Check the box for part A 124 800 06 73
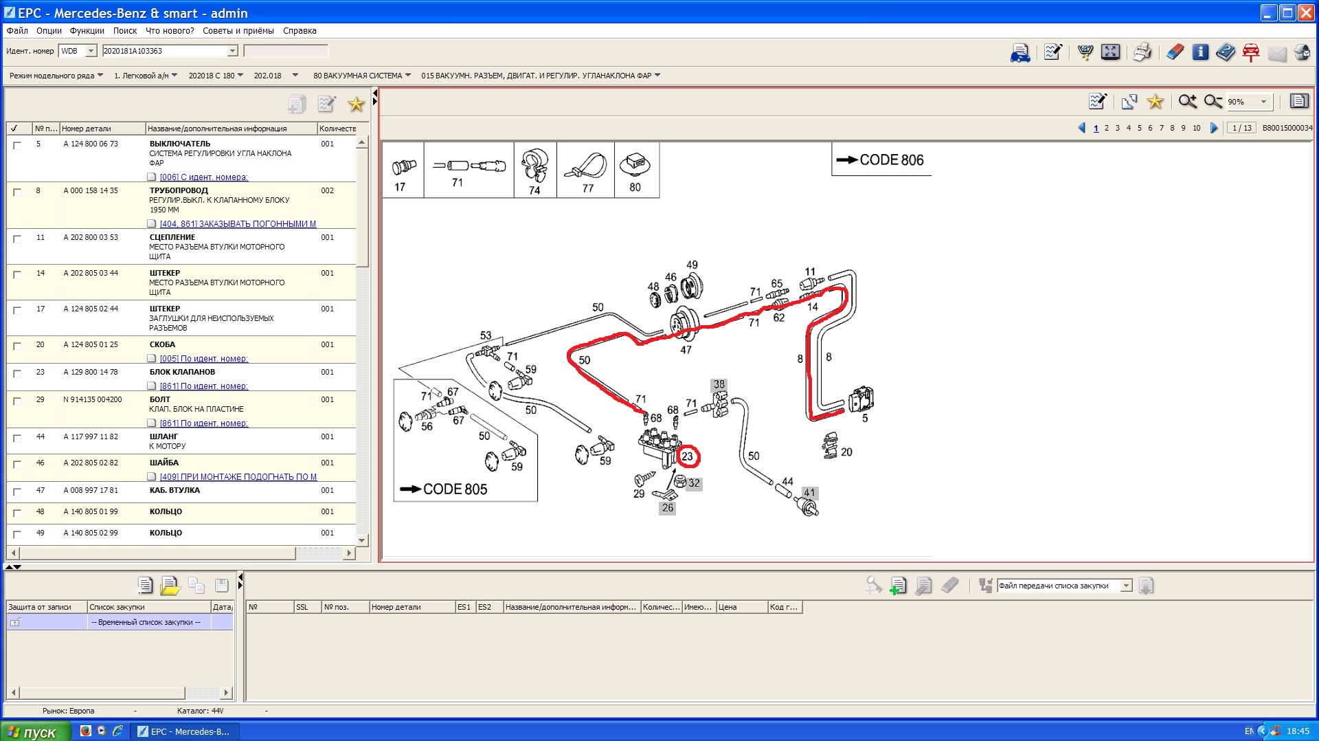 (17, 145)
